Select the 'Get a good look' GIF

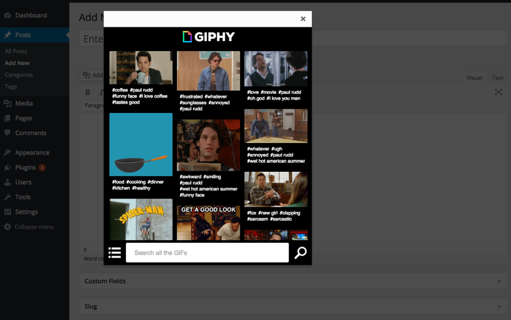pos(208,223)
